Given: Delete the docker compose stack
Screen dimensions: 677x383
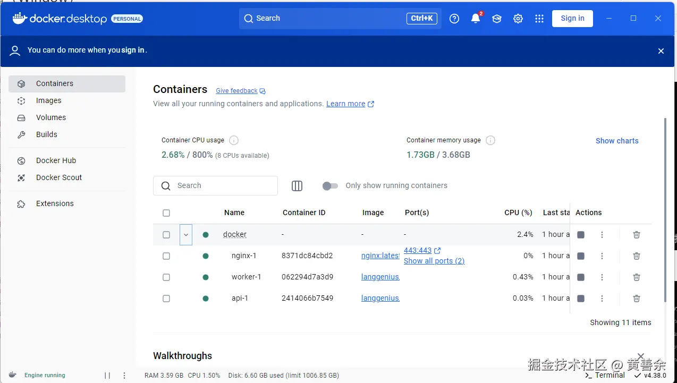Looking at the screenshot, I should point(637,235).
